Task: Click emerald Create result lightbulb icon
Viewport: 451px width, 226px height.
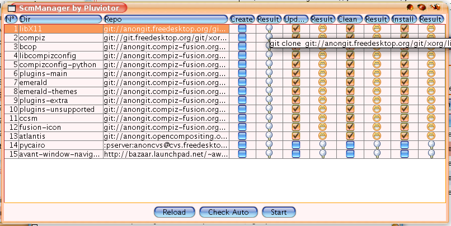Action: [269, 82]
